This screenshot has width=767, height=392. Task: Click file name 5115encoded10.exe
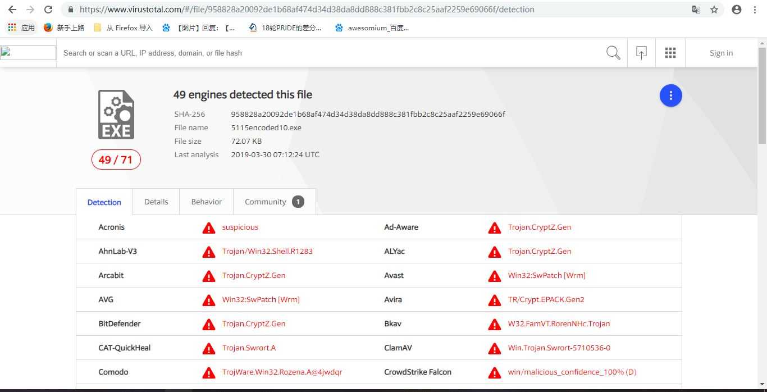[x=266, y=127]
